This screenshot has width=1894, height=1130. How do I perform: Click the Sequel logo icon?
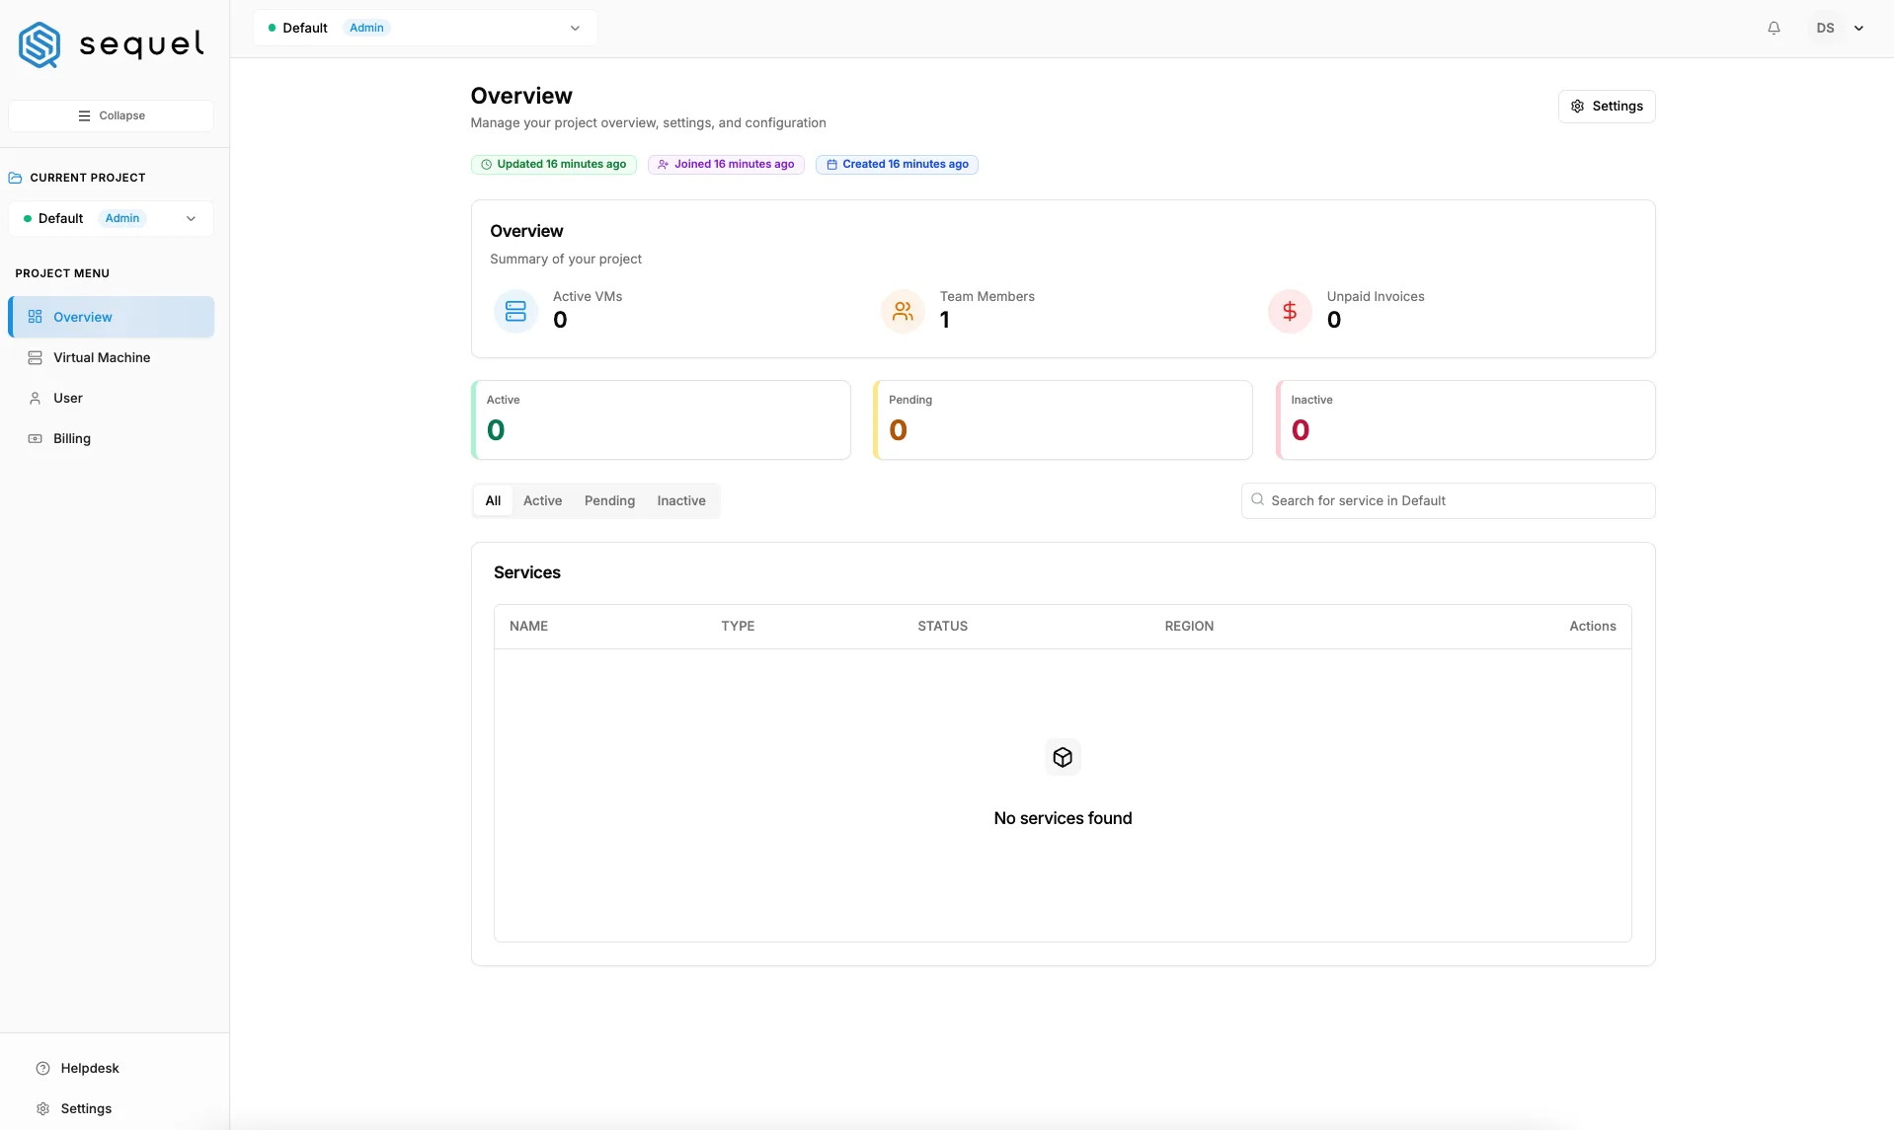coord(39,45)
